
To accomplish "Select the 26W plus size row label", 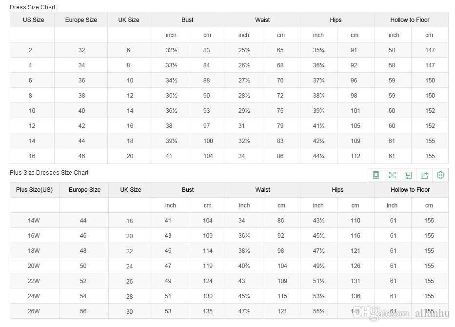I will coord(34,311).
